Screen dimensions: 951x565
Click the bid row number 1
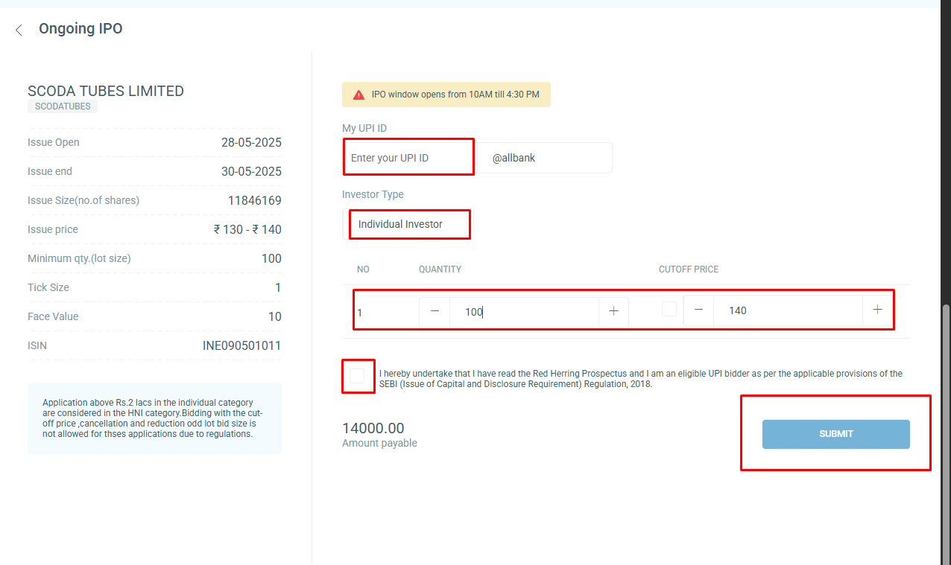(x=360, y=313)
